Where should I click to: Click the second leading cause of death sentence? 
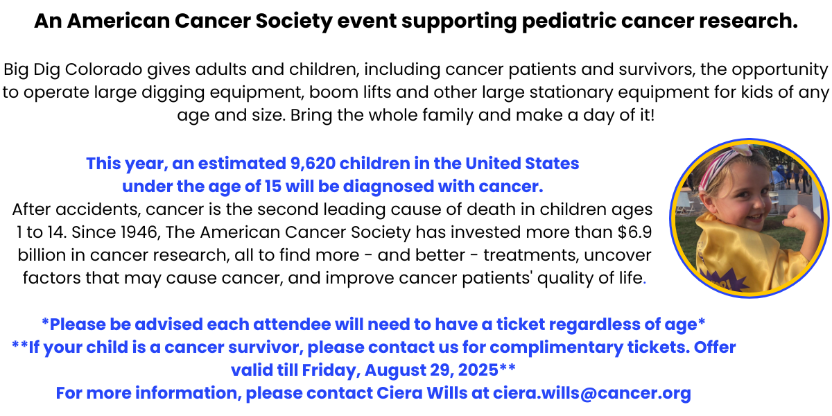333,220
